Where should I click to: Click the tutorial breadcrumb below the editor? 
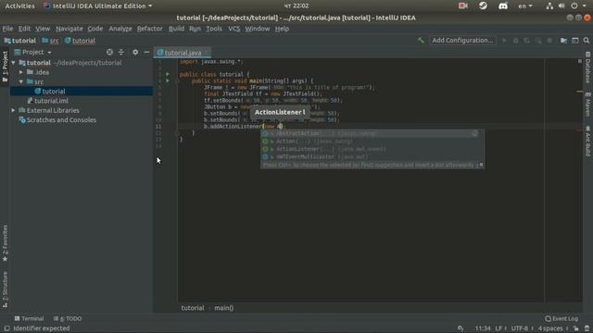click(x=193, y=308)
